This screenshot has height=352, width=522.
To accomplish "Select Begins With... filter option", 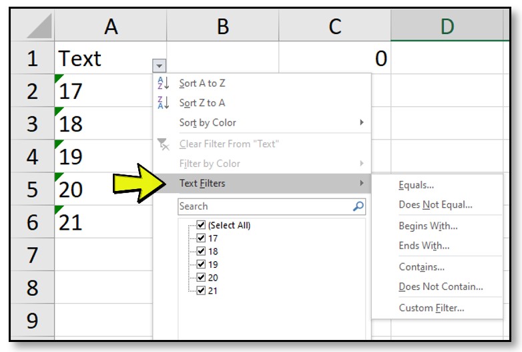I will click(x=428, y=226).
